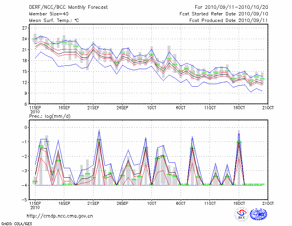The width and height of the screenshot is (292, 226).
Task: Click the Prec.: log(mm/d) label
Action: pyautogui.click(x=50, y=116)
